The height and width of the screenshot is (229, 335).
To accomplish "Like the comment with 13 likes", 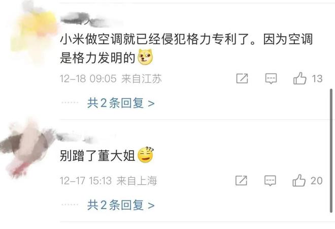I will (300, 78).
